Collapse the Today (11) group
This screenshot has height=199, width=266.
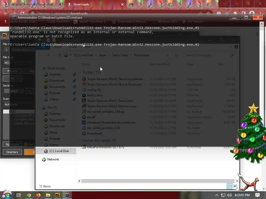coord(80,72)
